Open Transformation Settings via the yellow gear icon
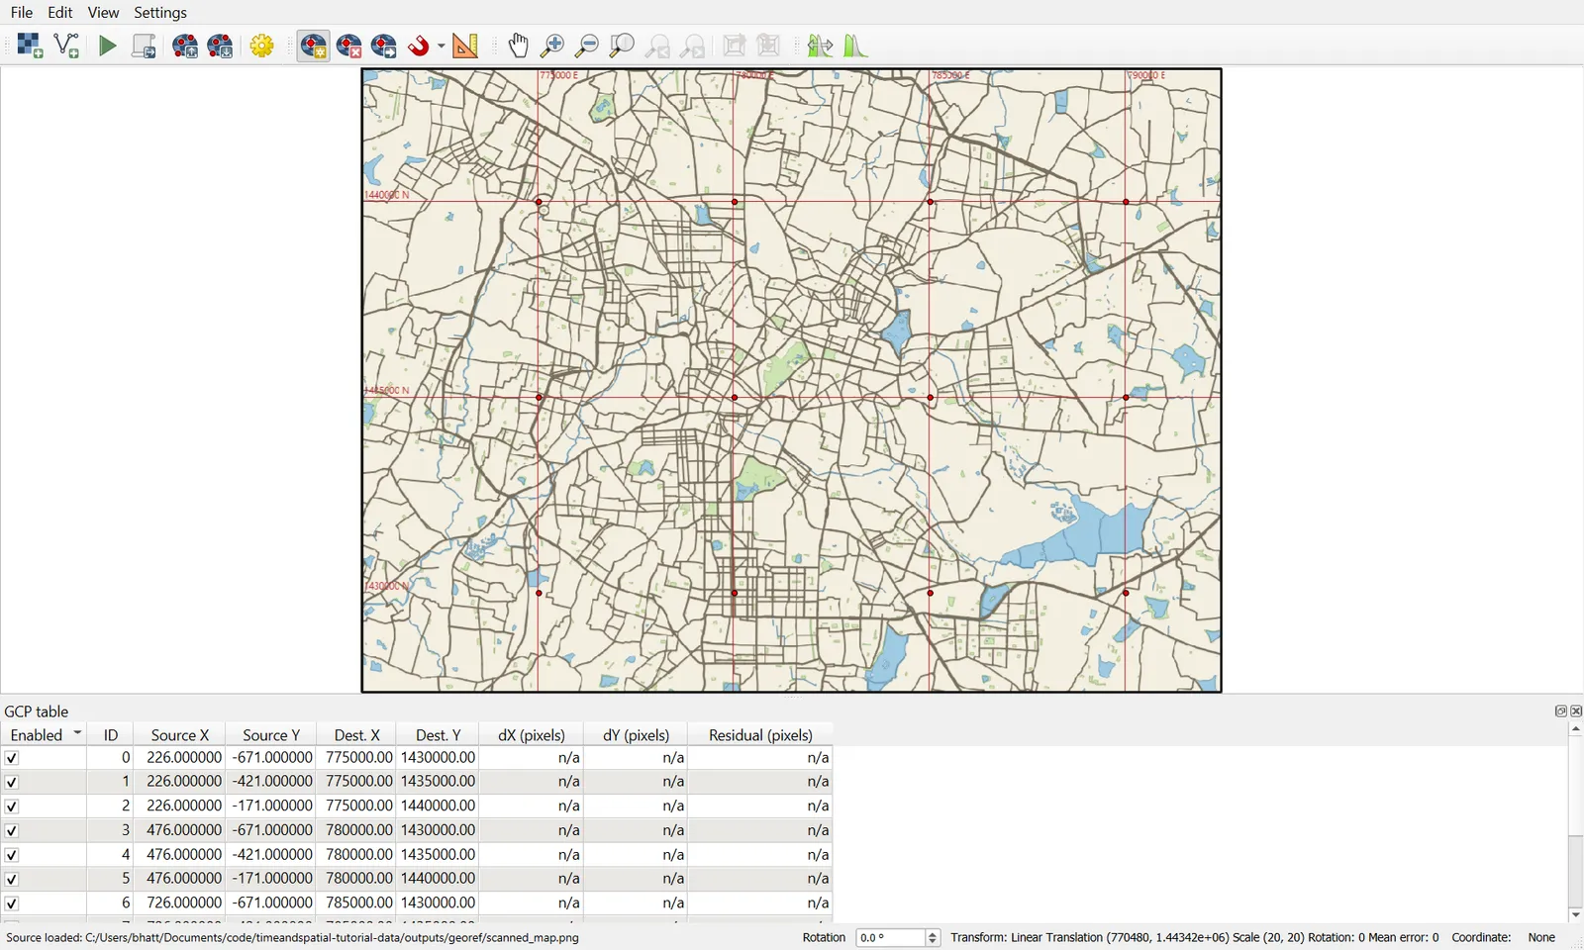This screenshot has height=950, width=1584. coord(262,46)
